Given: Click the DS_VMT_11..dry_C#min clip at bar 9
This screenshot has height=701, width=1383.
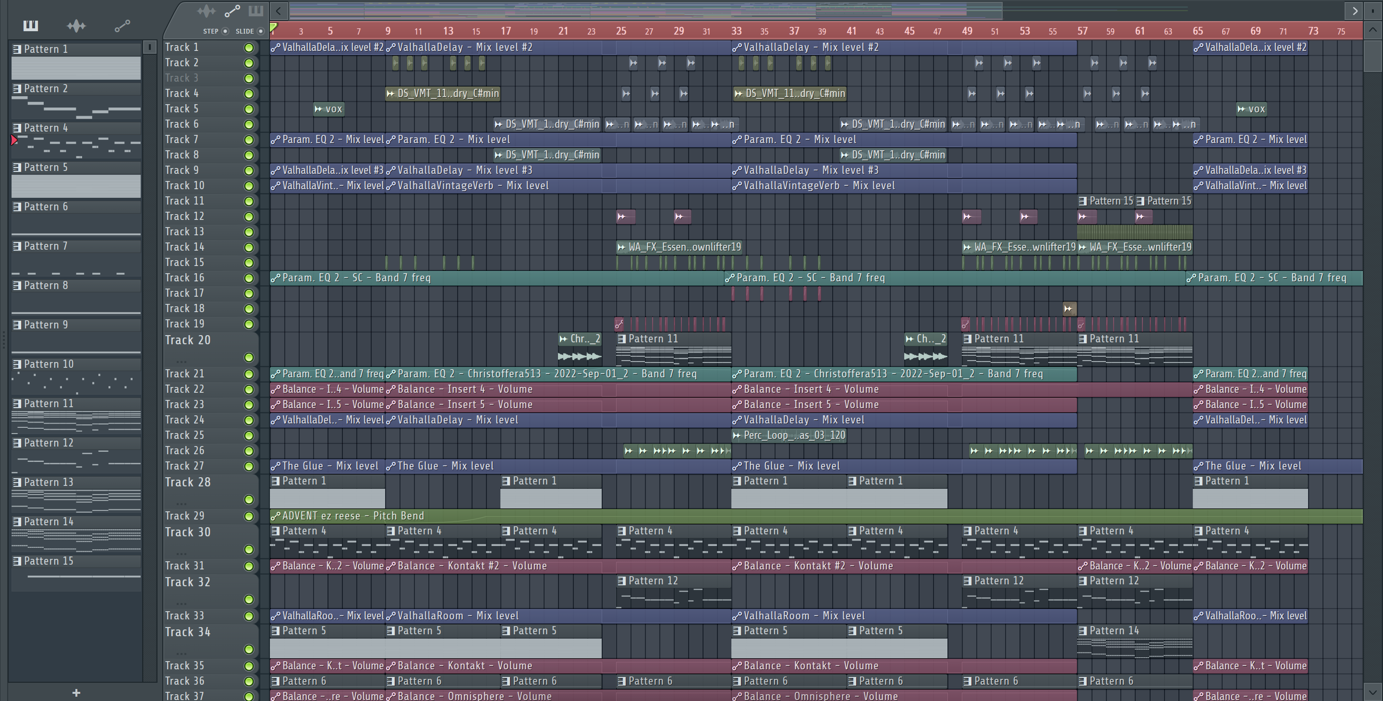Looking at the screenshot, I should (443, 94).
